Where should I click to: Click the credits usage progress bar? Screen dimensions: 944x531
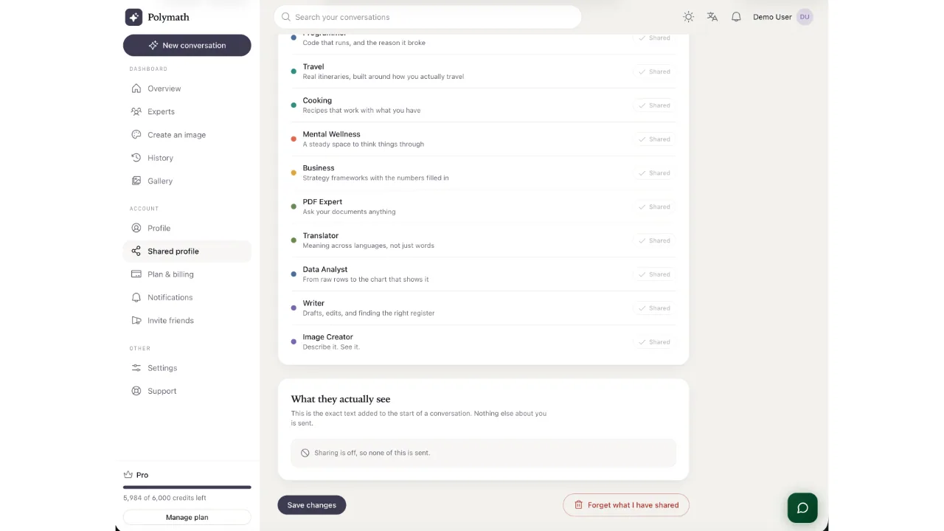(187, 487)
